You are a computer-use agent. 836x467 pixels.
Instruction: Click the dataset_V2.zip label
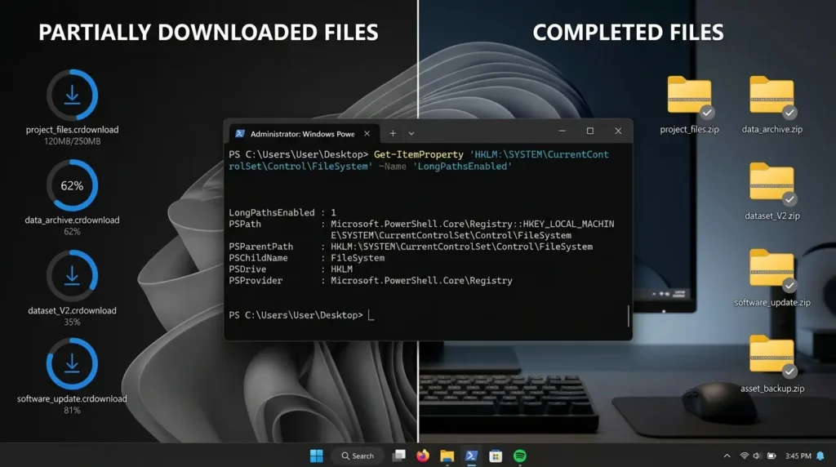tap(772, 216)
